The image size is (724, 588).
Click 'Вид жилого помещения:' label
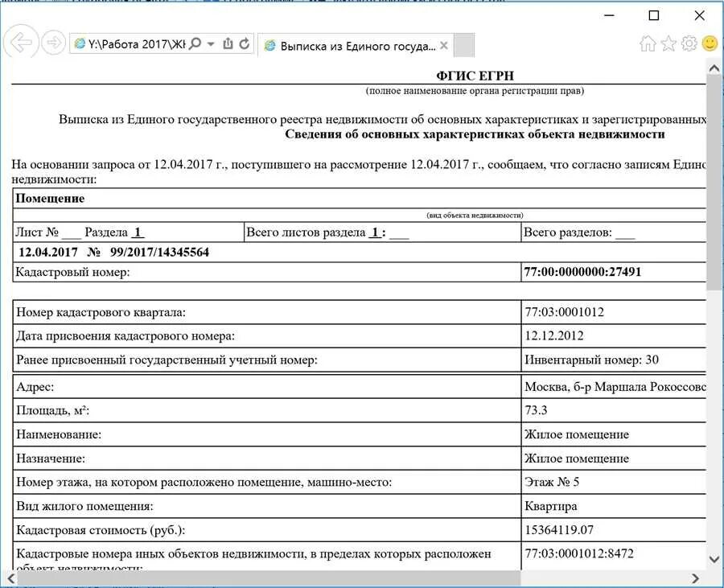click(84, 506)
